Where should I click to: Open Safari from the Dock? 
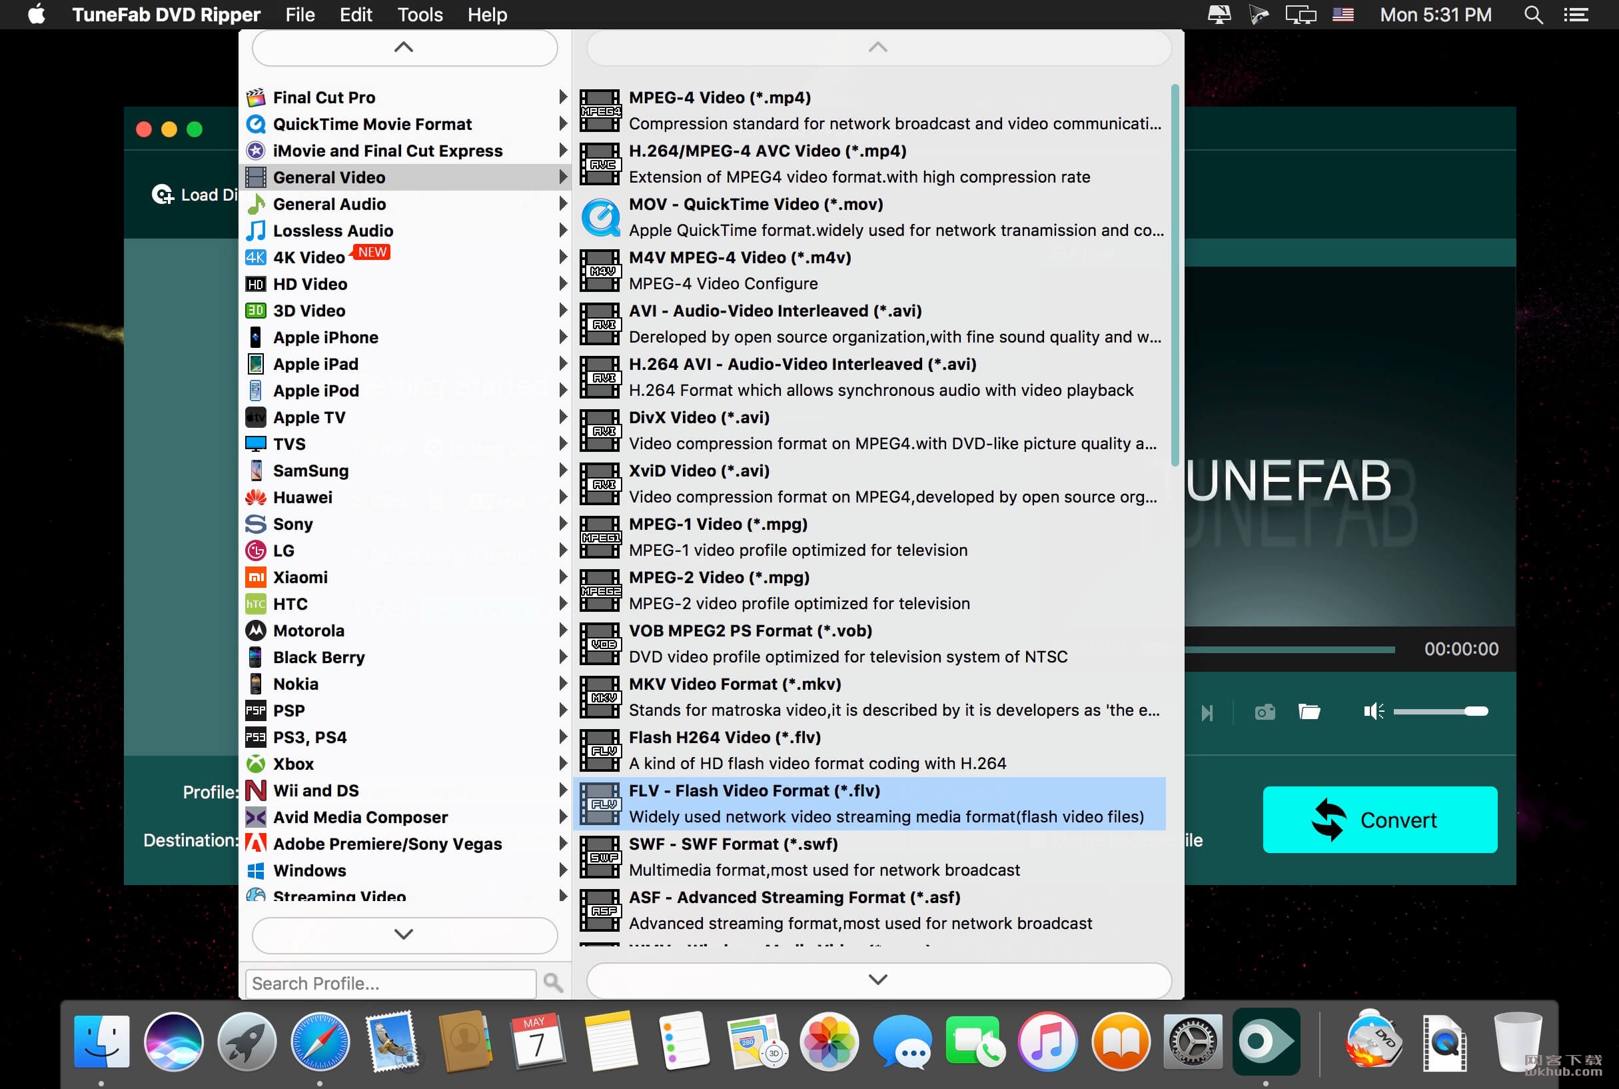coord(320,1042)
